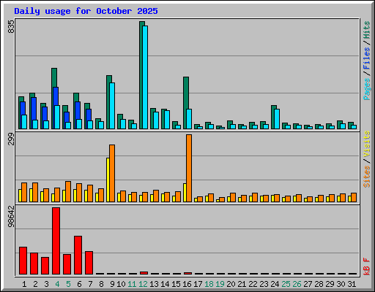Click day 27 on the x-axis
The width and height of the screenshot is (375, 292).
click(x=308, y=284)
